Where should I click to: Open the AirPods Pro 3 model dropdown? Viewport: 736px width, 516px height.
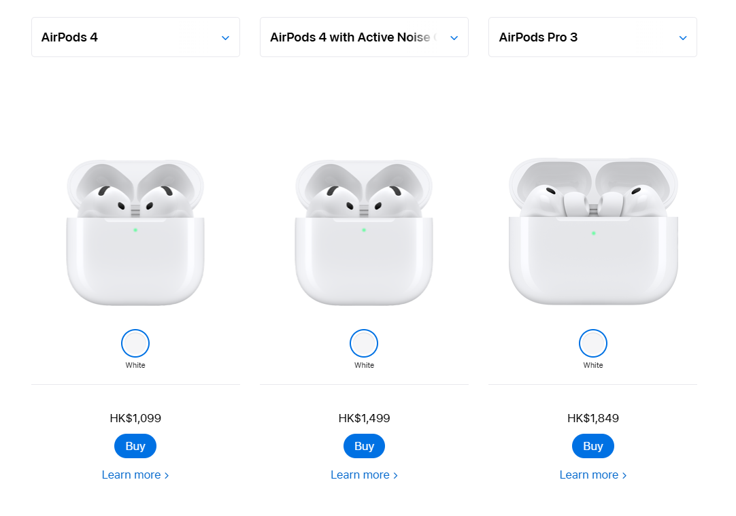click(x=592, y=37)
